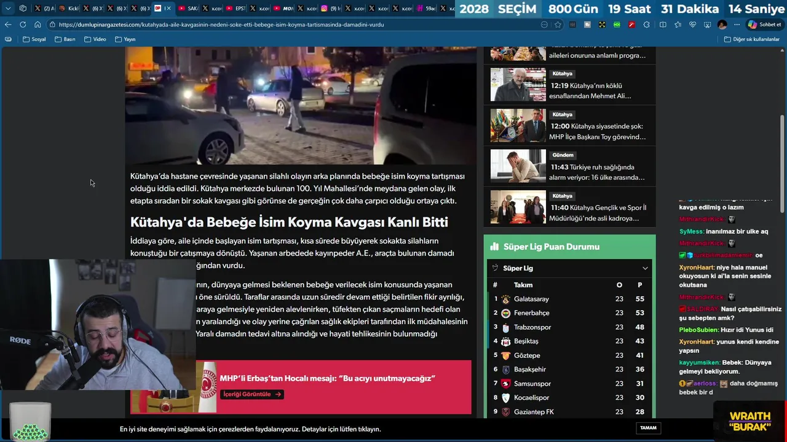Viewport: 787px width, 442px height.
Task: Switch to the SAK YouTube tab
Action: coord(188,9)
